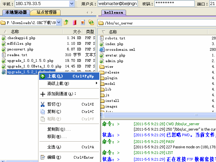
Task: Choose 移到 menu entry
Action: tap(69, 137)
